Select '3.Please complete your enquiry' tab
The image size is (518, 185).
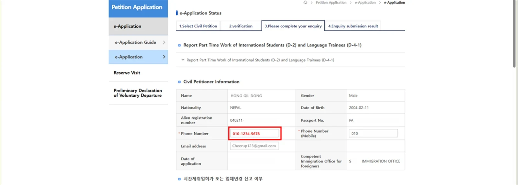(x=293, y=26)
